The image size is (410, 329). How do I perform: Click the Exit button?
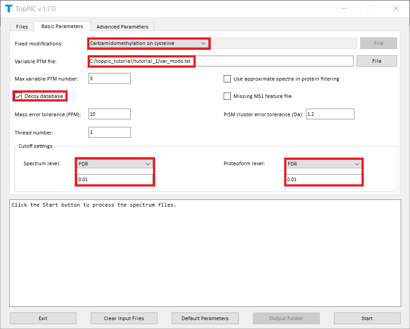pyautogui.click(x=43, y=318)
